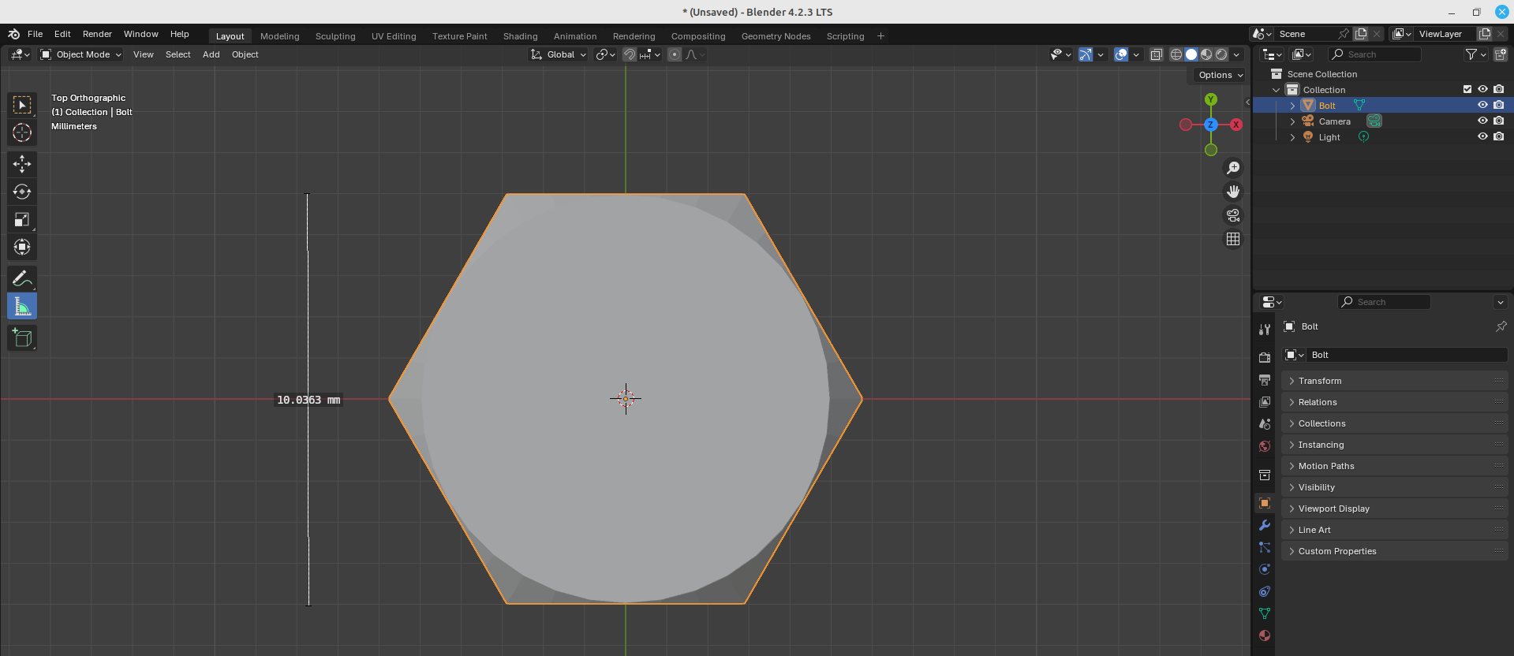Open the Modifiers properties tab
This screenshot has height=656, width=1514.
(1265, 525)
